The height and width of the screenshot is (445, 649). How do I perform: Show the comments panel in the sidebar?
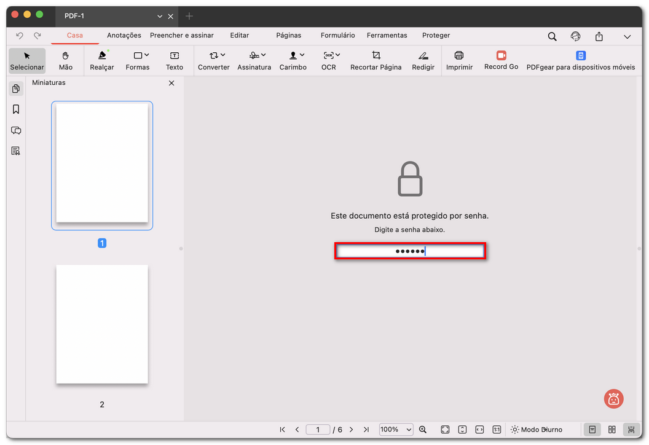click(16, 130)
